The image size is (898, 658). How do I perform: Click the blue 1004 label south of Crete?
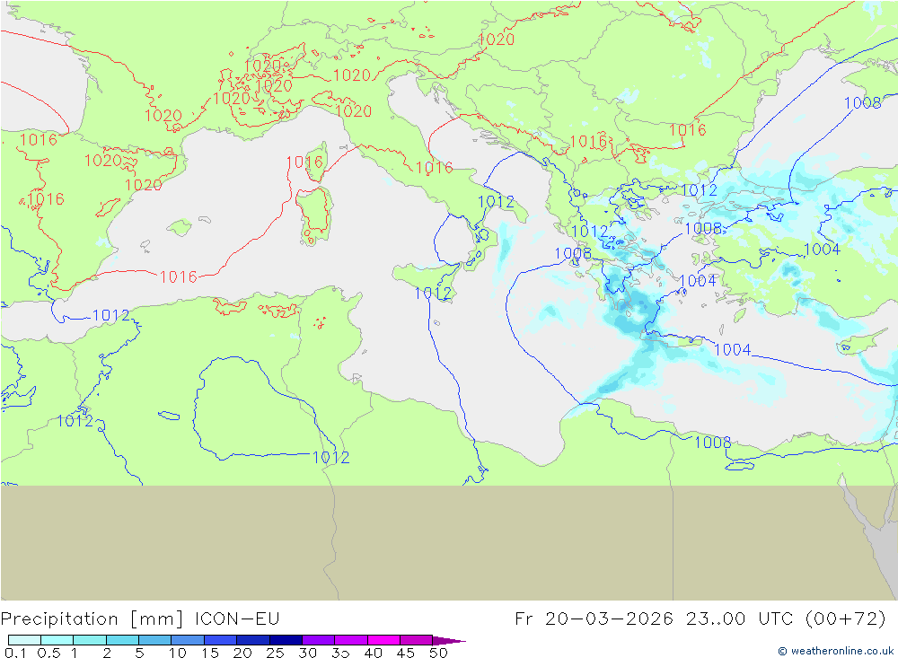point(733,349)
